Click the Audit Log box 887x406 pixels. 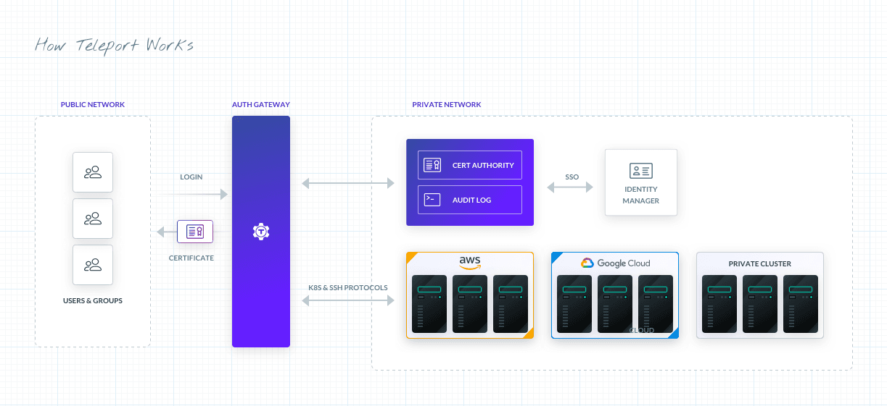click(470, 200)
